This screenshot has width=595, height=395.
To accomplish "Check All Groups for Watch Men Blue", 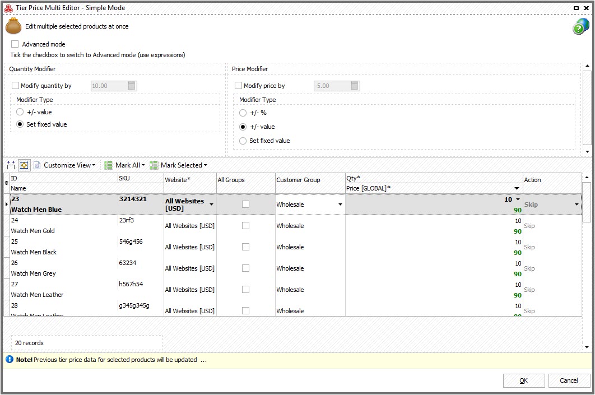I will 245,204.
